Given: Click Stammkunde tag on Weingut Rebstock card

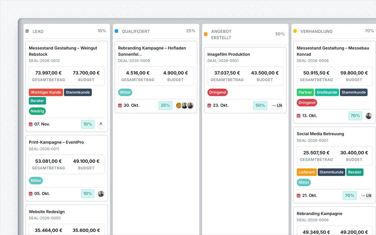Looking at the screenshot, I should (78, 92).
